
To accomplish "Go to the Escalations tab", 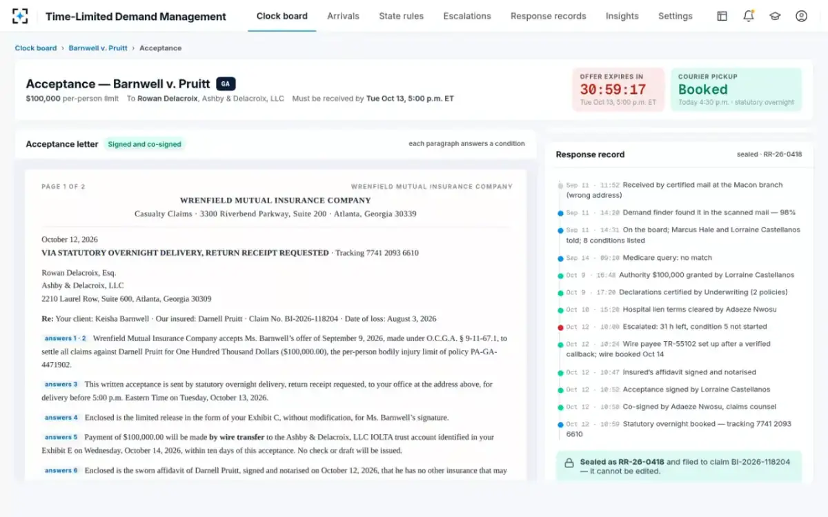I will 467,16.
